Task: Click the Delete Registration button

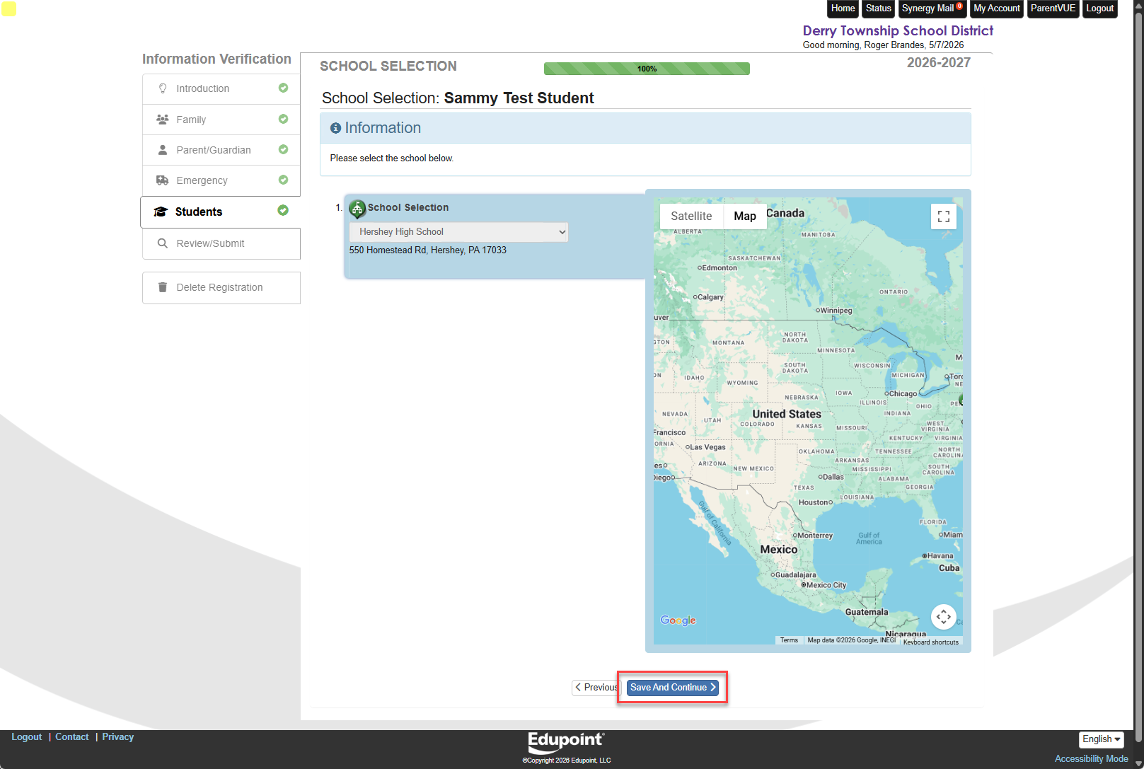Action: point(221,287)
